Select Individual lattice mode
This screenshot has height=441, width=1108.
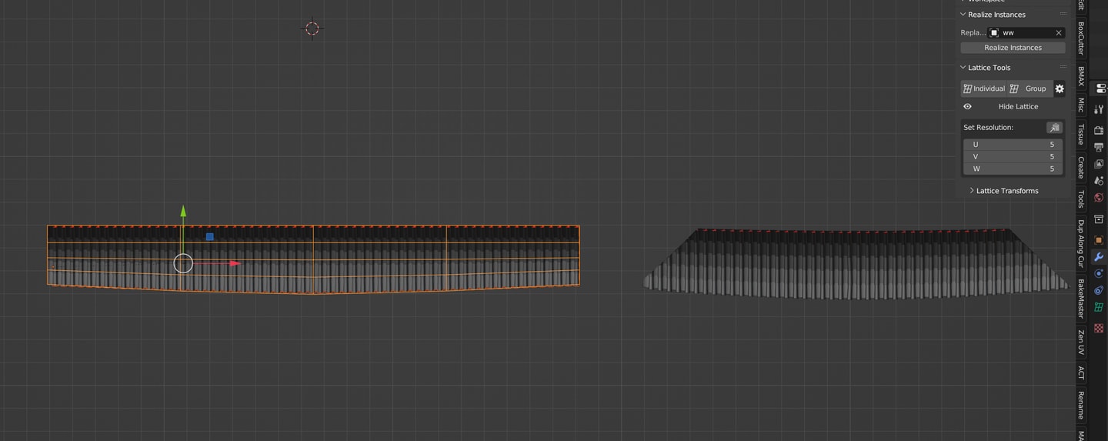(983, 89)
